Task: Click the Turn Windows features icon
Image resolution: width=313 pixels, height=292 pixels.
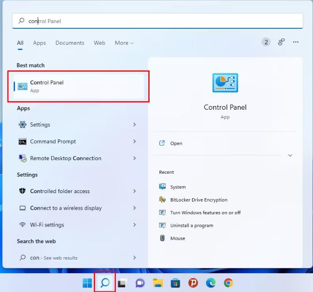Action: tap(162, 212)
